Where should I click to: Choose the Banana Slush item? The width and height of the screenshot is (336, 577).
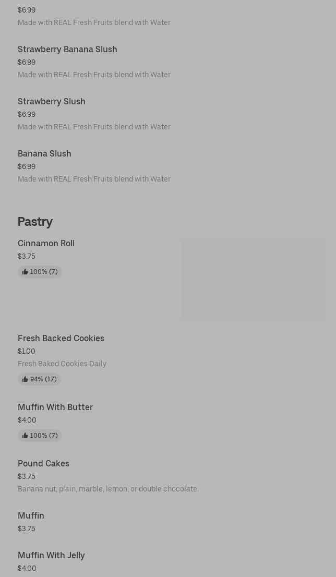pyautogui.click(x=44, y=153)
